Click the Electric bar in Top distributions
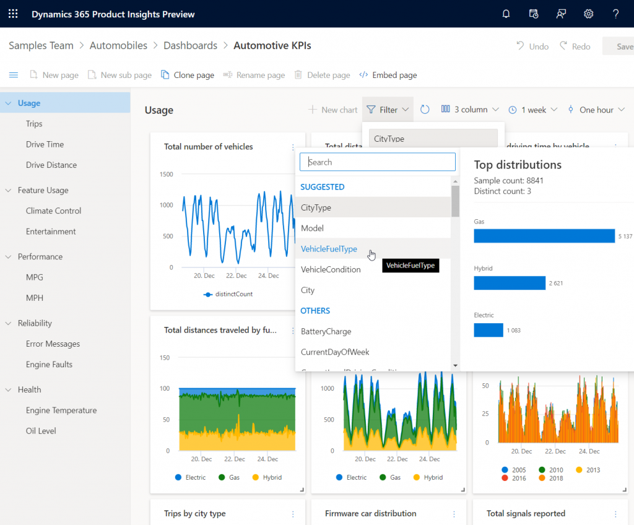634x525 pixels. coord(489,330)
